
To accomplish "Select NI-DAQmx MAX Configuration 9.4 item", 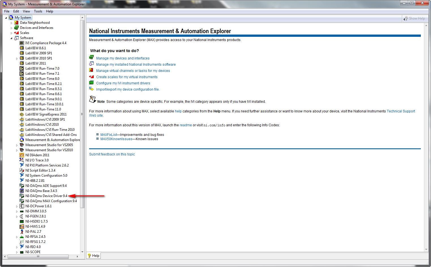I will [x=51, y=201].
